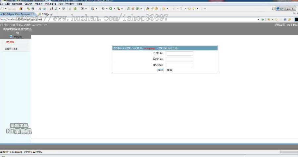Click the browser green Go arrow
The width and height of the screenshot is (298, 157).
[263, 20]
